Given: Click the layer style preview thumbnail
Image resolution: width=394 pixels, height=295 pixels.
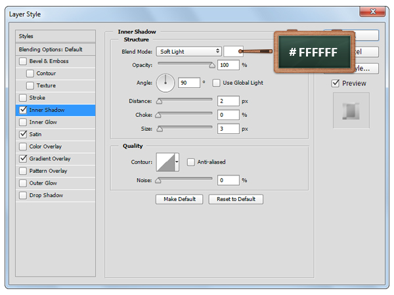Looking at the screenshot, I should click(x=351, y=110).
